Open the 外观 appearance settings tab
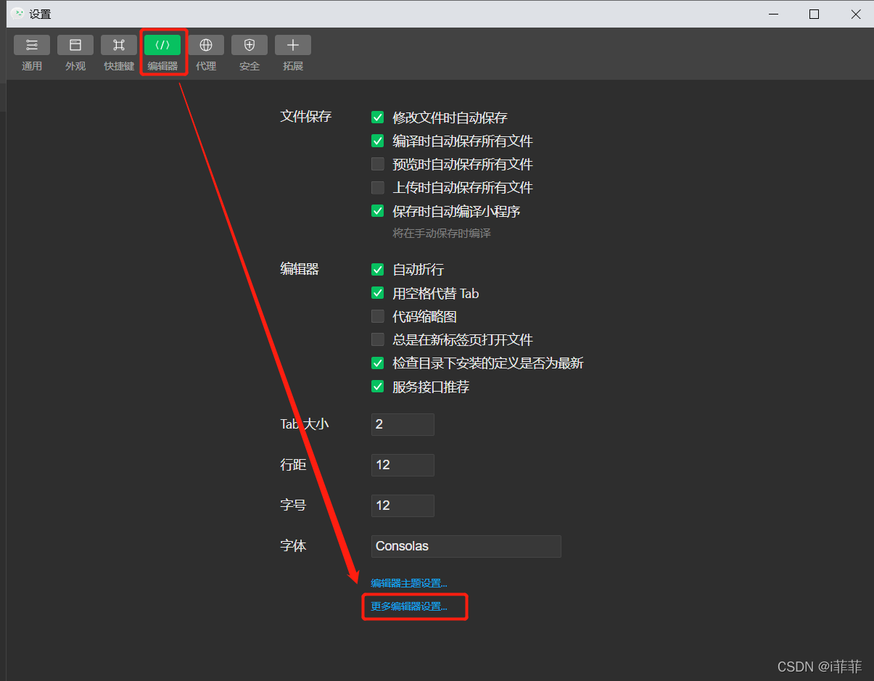874x681 pixels. click(x=75, y=53)
